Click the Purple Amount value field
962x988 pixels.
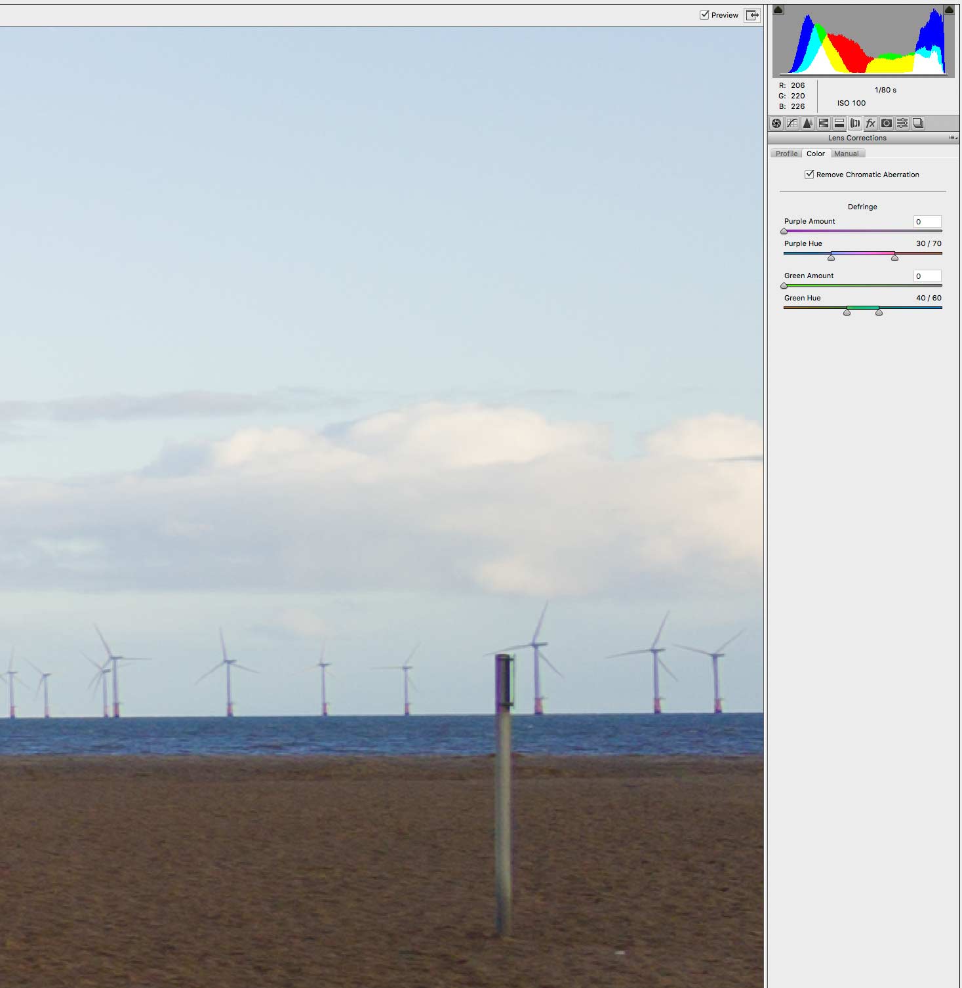pos(927,222)
